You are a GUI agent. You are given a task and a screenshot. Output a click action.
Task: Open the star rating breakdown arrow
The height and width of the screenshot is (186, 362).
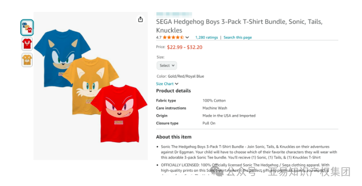pos(187,37)
